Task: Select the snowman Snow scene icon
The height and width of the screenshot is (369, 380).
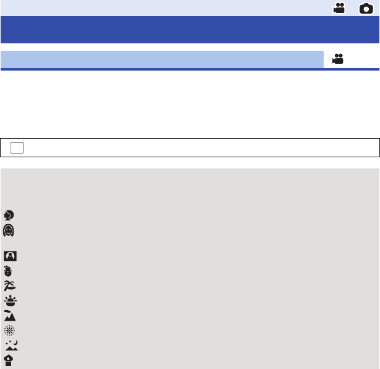Action: click(8, 271)
